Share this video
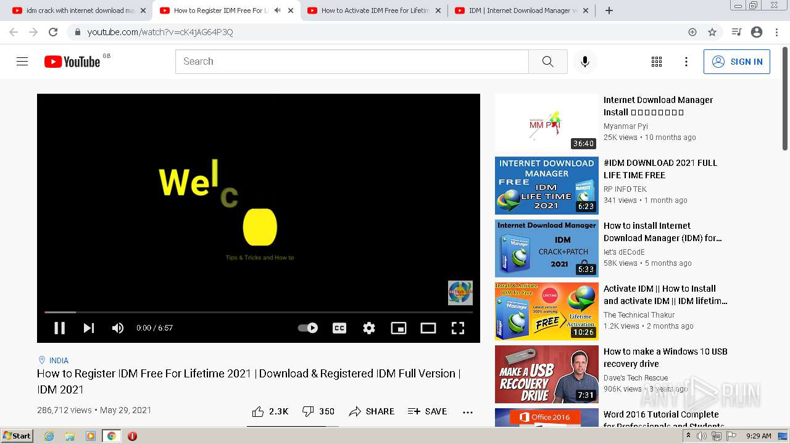 click(372, 411)
